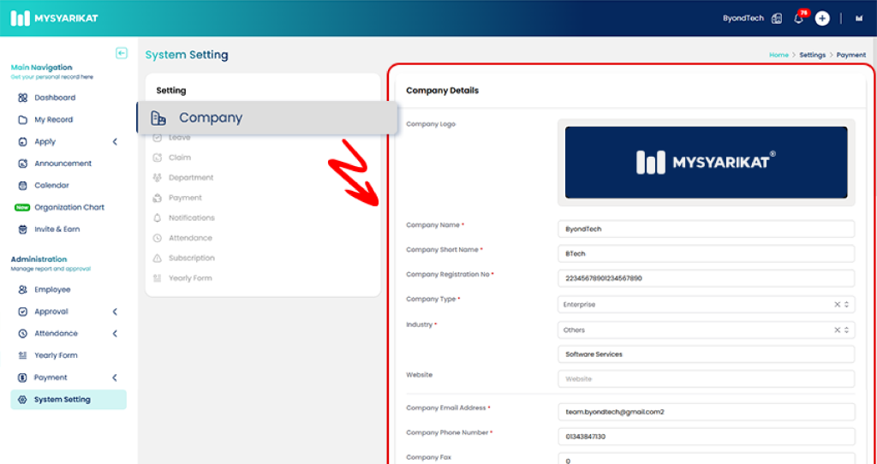The image size is (877, 464).
Task: Collapse sidebar with the arrow toggle icon
Action: pyautogui.click(x=122, y=53)
